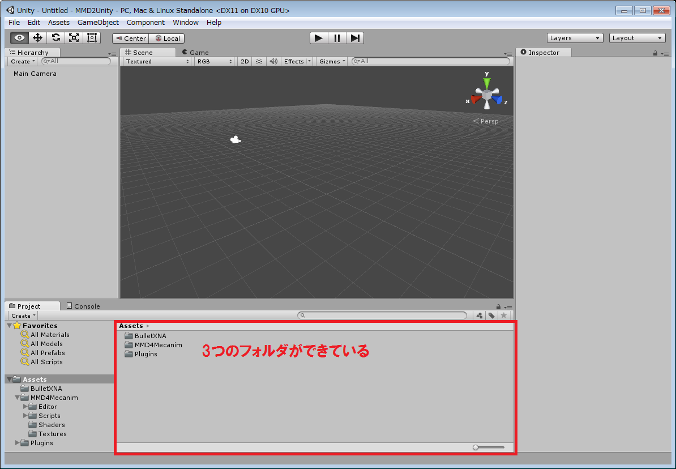
Task: Open the Textured draw mode dropdown
Action: pos(157,61)
